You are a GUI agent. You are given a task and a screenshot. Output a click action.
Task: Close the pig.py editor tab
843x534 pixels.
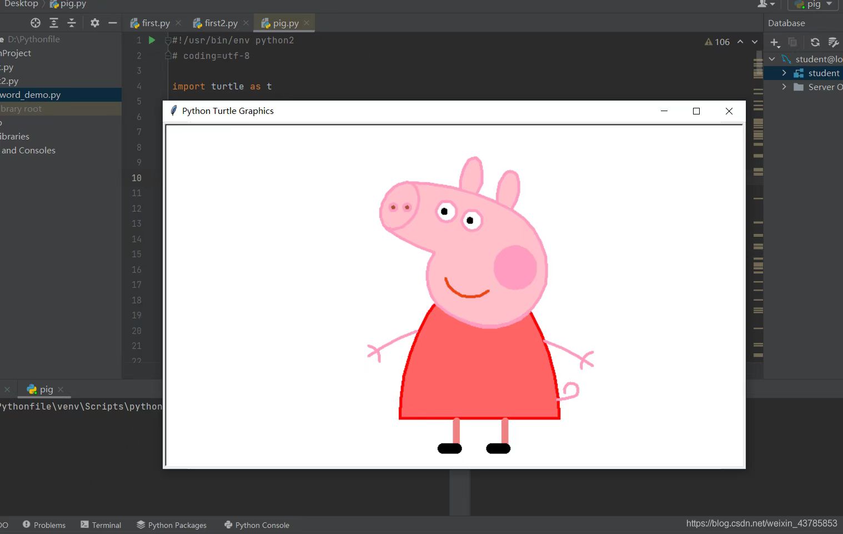point(307,23)
